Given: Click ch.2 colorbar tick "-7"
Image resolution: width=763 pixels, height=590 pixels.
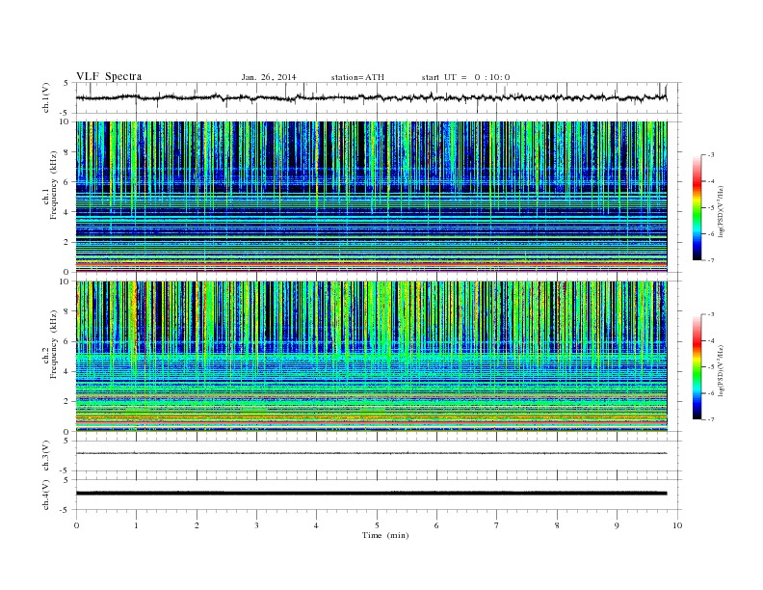Looking at the screenshot, I should tap(710, 419).
